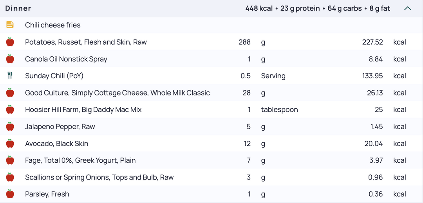Click the Dinner section header label
This screenshot has height=203, width=423.
(18, 9)
